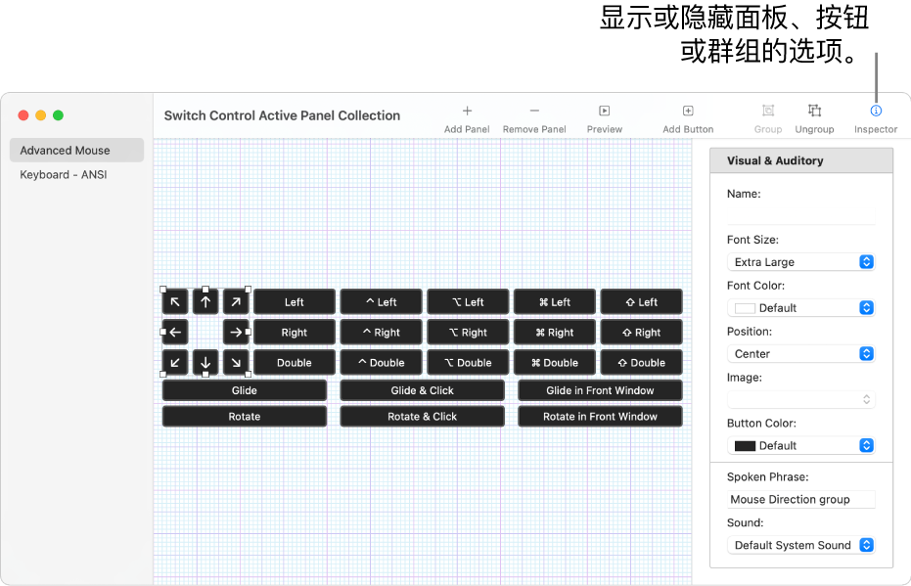The image size is (911, 586).
Task: Select the Option Double button
Action: 469,362
